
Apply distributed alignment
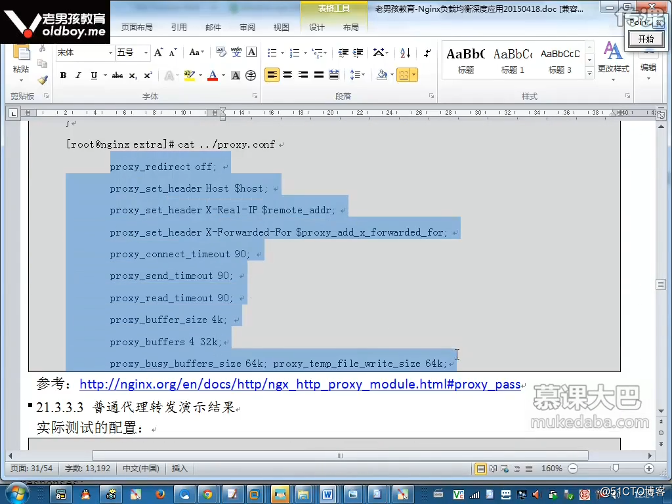tap(334, 75)
